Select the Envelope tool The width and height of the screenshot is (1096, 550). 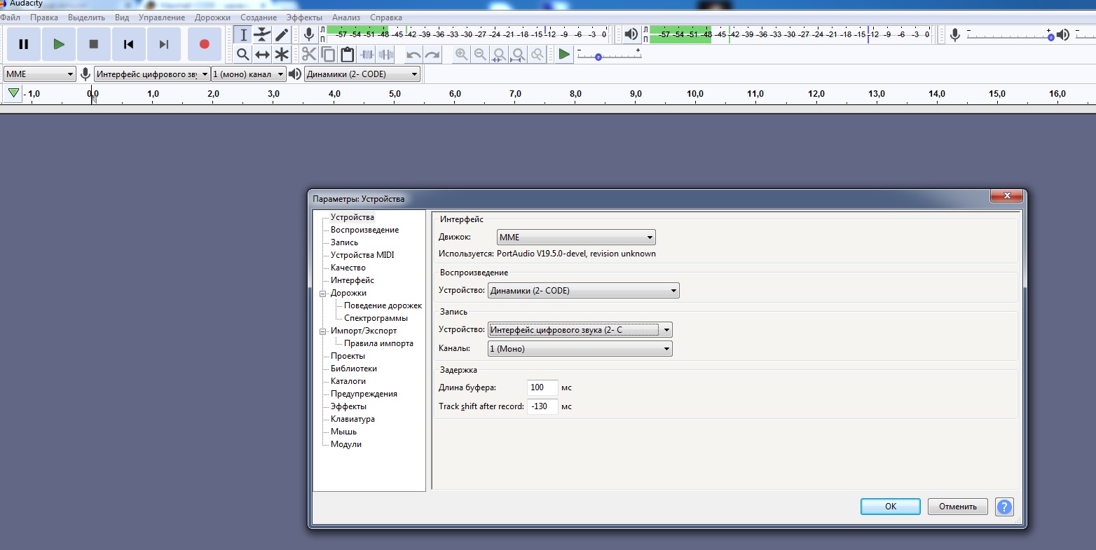click(x=262, y=35)
